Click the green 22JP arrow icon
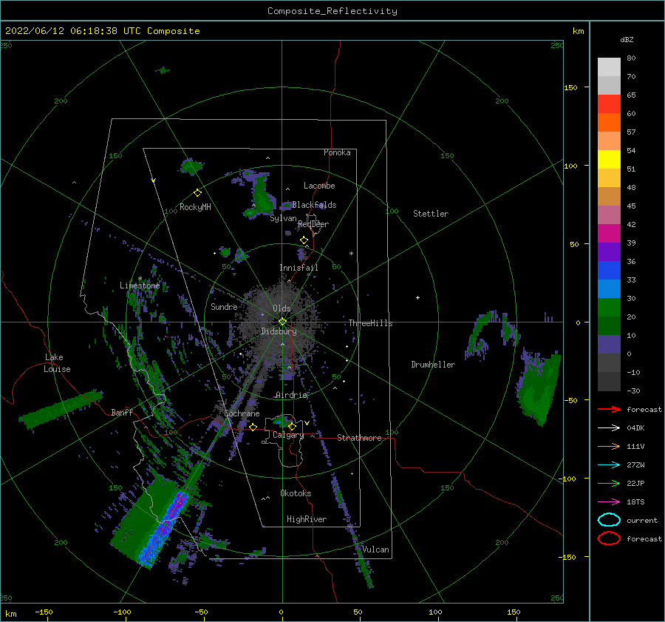The width and height of the screenshot is (665, 622). [x=609, y=483]
